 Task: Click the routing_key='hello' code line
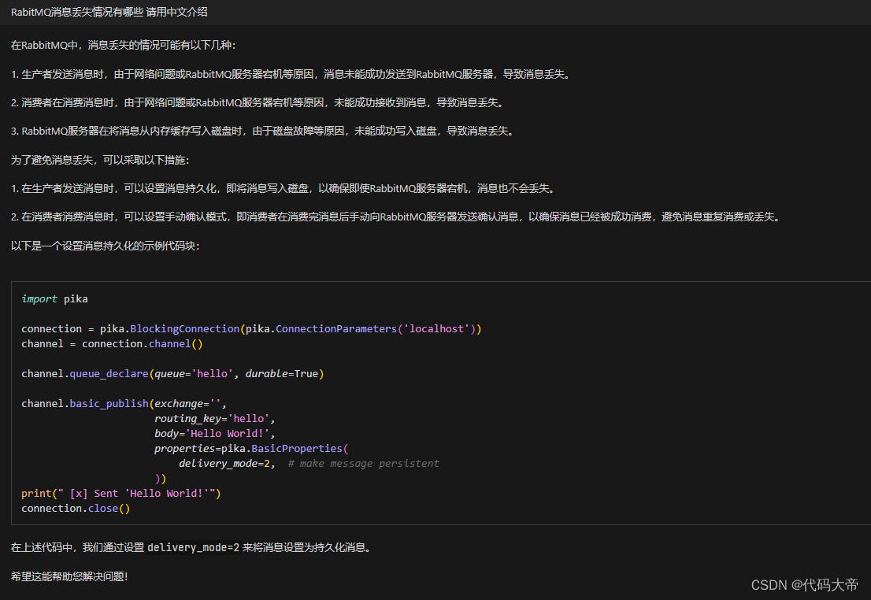pos(214,418)
